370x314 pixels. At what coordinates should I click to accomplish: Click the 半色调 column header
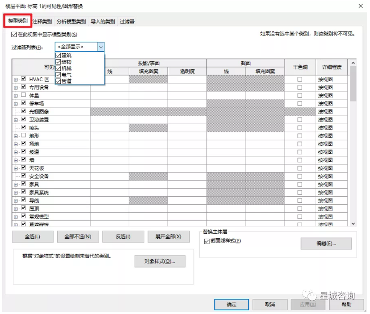click(300, 67)
